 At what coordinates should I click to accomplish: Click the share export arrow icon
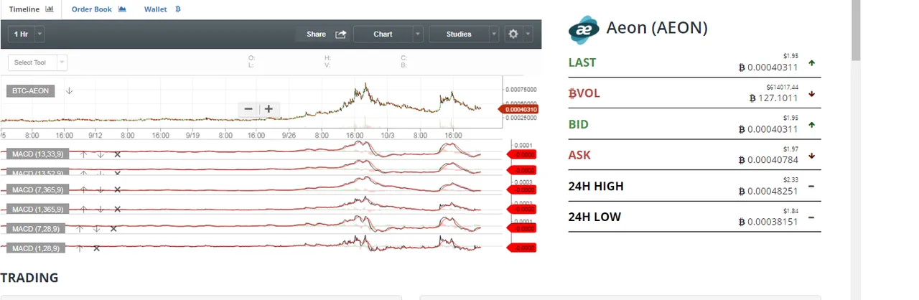341,34
